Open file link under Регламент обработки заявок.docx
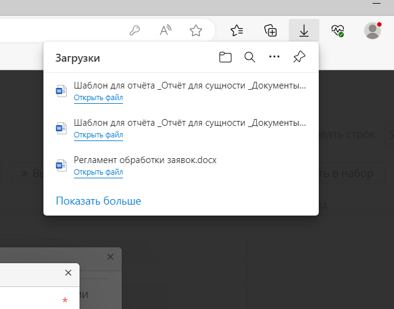This screenshot has height=309, width=394. pos(98,172)
